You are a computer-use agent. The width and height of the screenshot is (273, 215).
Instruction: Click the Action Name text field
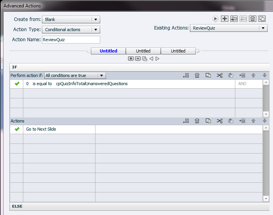click(x=71, y=40)
